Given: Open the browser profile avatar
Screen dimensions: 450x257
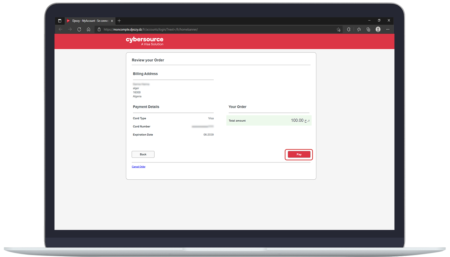Looking at the screenshot, I should (x=378, y=30).
